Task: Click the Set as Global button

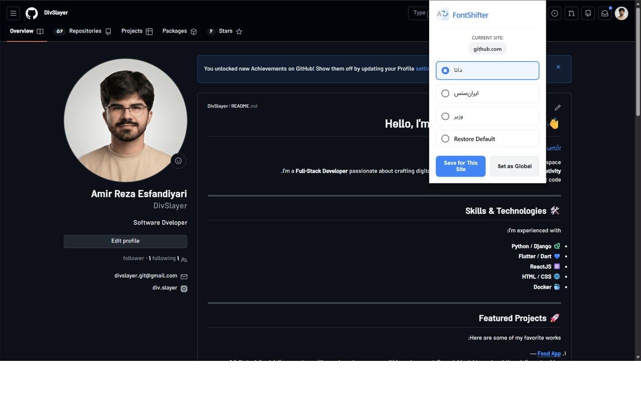Action: [x=514, y=166]
